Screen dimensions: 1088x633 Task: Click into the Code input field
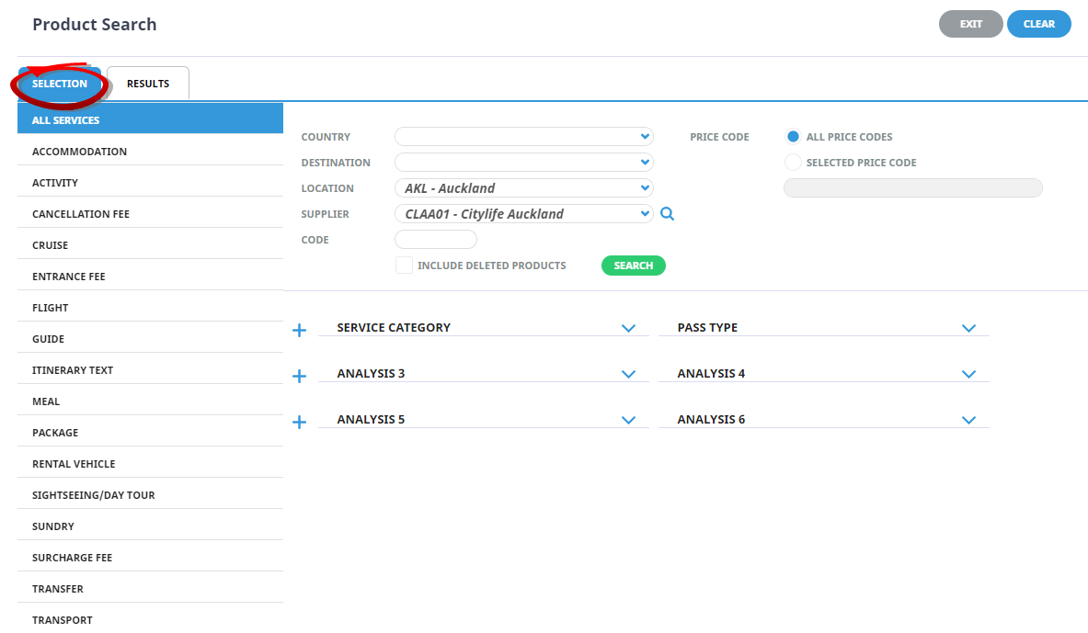tap(435, 240)
